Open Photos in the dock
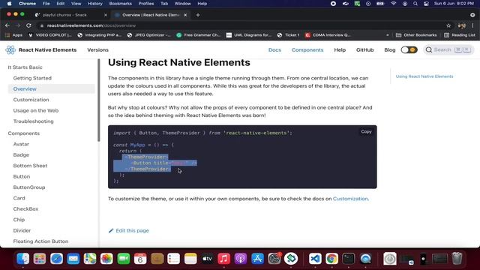Screen dimensions: 480x270 (x=106, y=259)
